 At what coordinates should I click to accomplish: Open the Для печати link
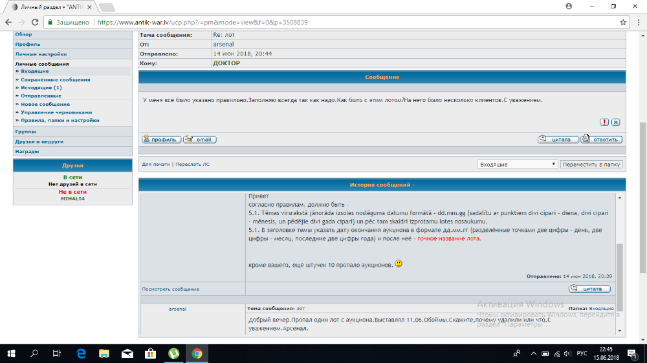point(155,164)
